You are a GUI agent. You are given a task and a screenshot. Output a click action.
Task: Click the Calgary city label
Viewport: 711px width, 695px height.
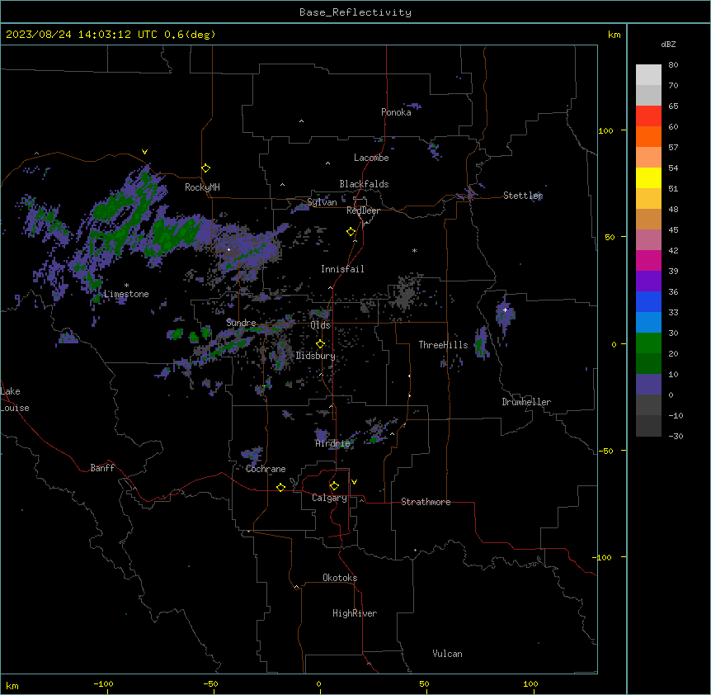point(330,498)
